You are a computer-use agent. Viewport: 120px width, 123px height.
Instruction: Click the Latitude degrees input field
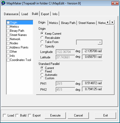pyautogui.click(x=65, y=57)
